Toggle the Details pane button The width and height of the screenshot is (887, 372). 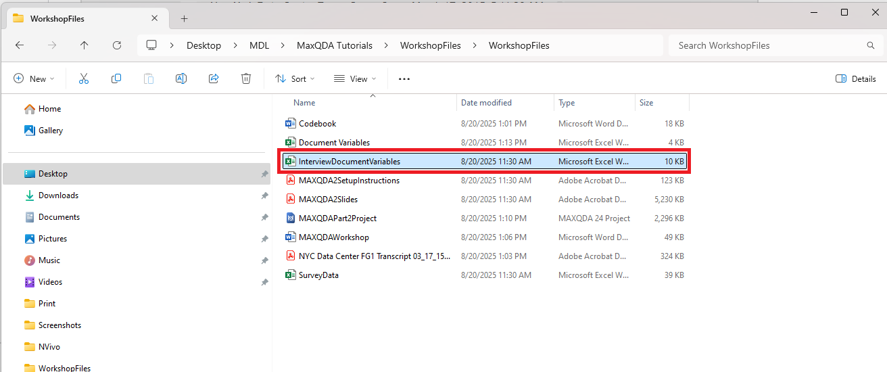click(856, 79)
